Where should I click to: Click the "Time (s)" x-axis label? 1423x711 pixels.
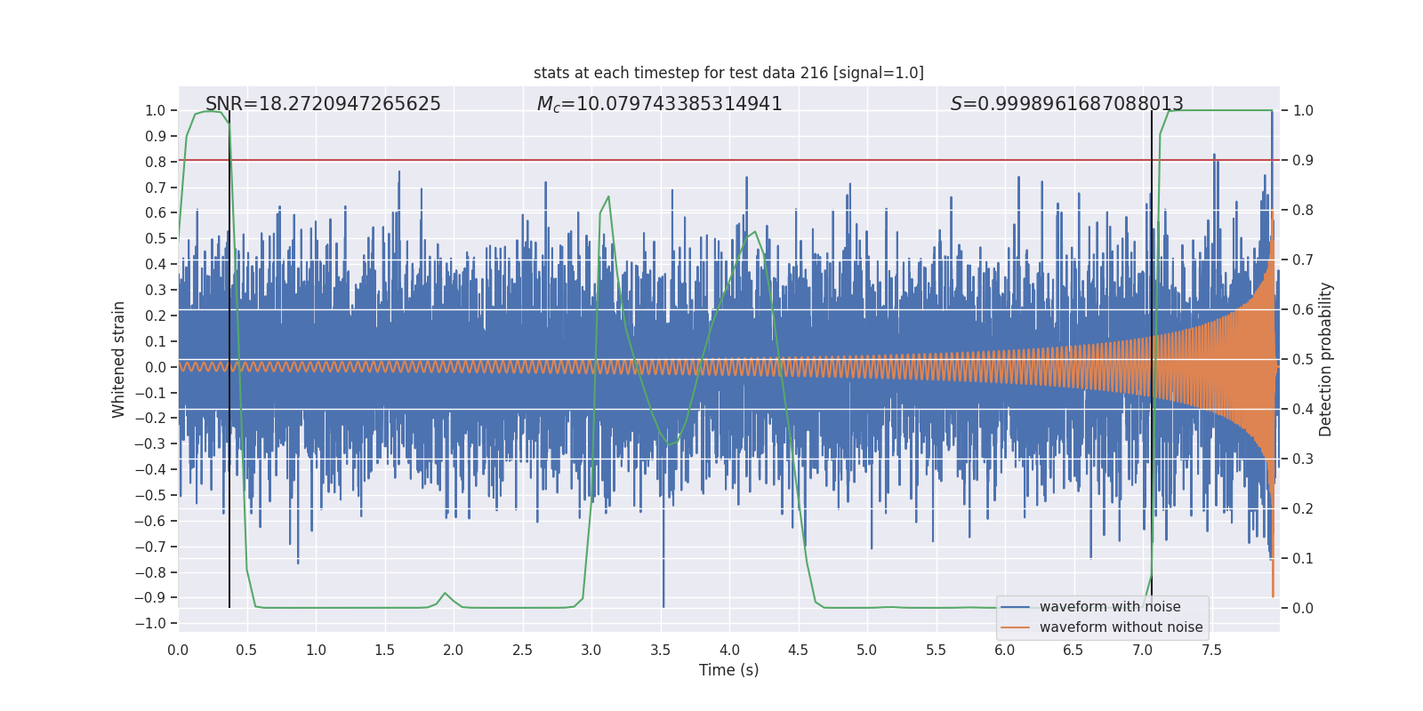(728, 670)
